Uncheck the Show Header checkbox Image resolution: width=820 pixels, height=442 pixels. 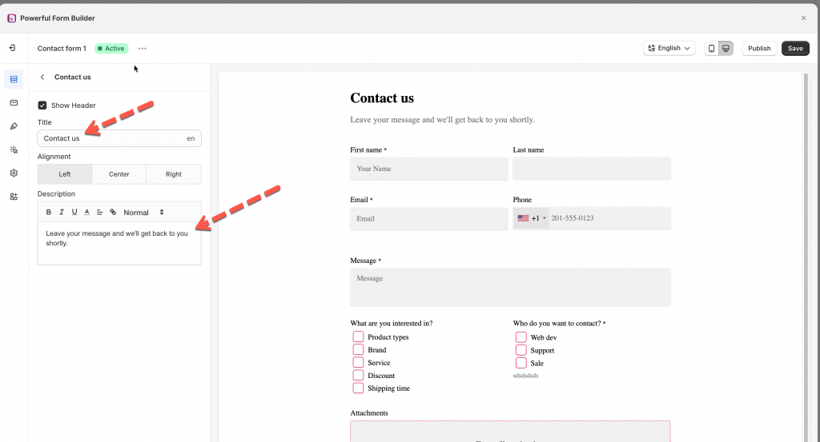point(42,106)
